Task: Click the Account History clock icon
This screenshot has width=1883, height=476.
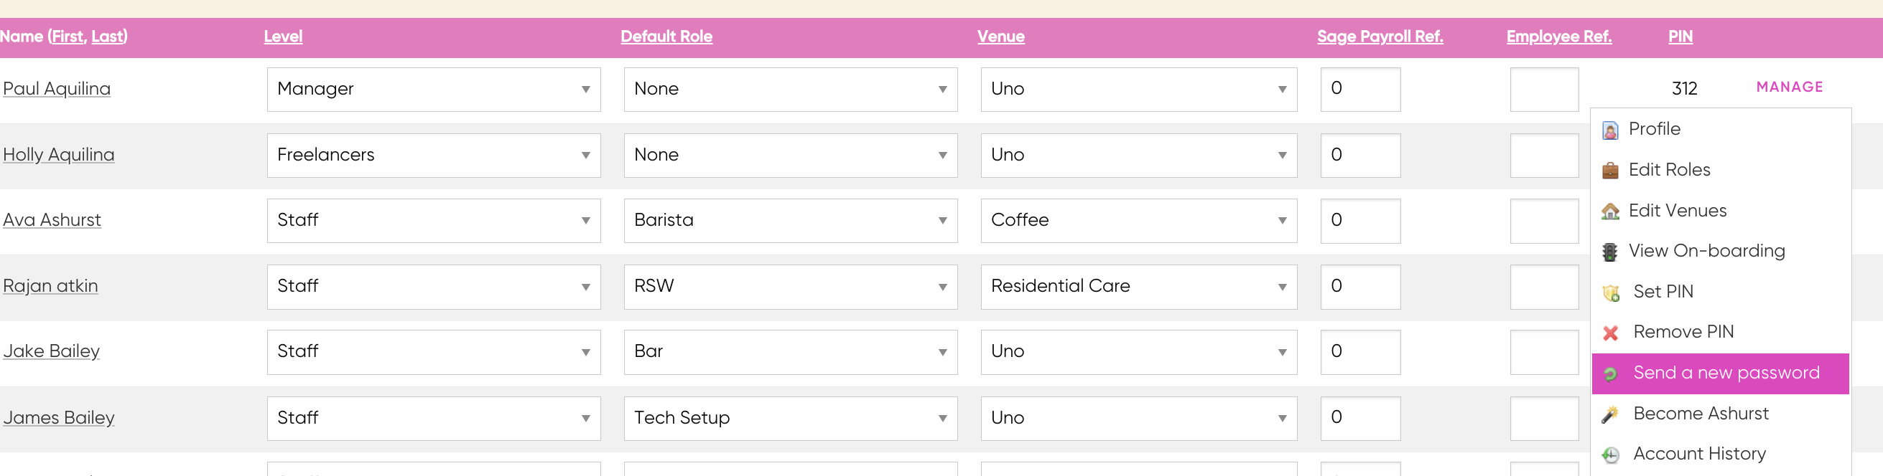Action: [x=1609, y=454]
